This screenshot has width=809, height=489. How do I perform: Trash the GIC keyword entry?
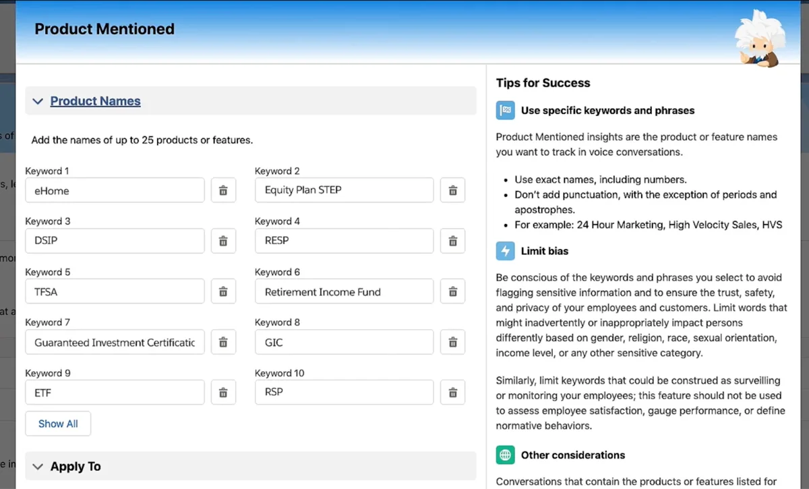(453, 342)
